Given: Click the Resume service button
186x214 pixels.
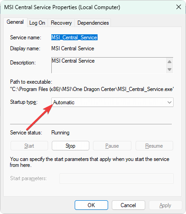Looking at the screenshot, I should [154, 146].
